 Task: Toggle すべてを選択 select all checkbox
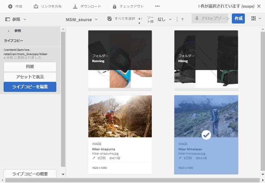click(110, 19)
